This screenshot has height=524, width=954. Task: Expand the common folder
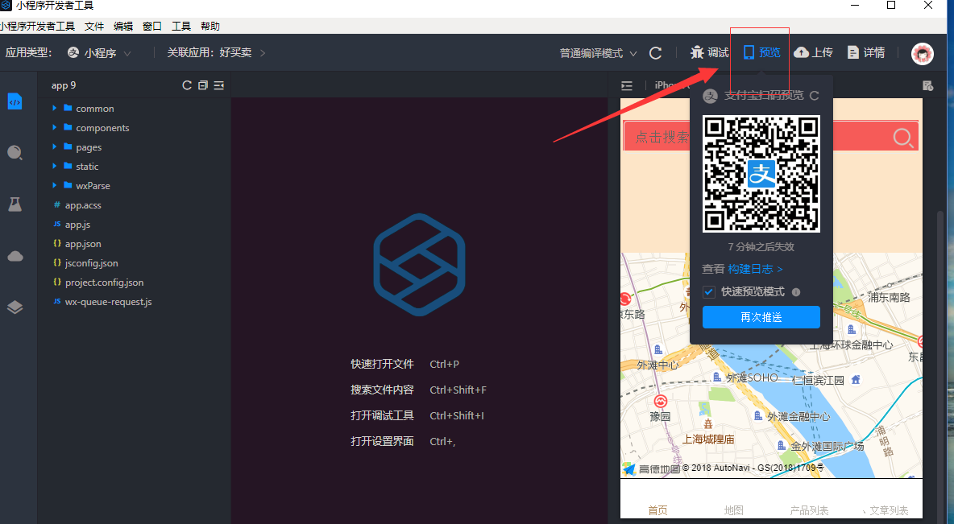(x=94, y=109)
